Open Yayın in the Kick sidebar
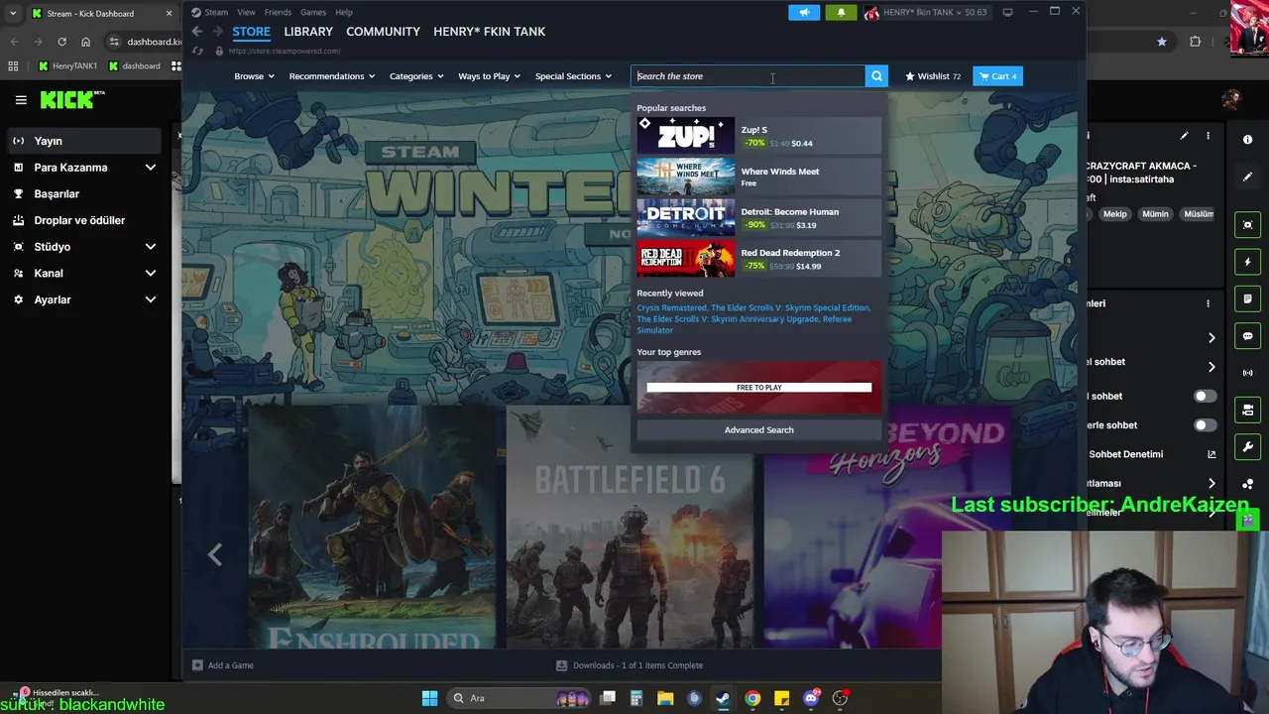The height and width of the screenshot is (714, 1269). click(84, 141)
